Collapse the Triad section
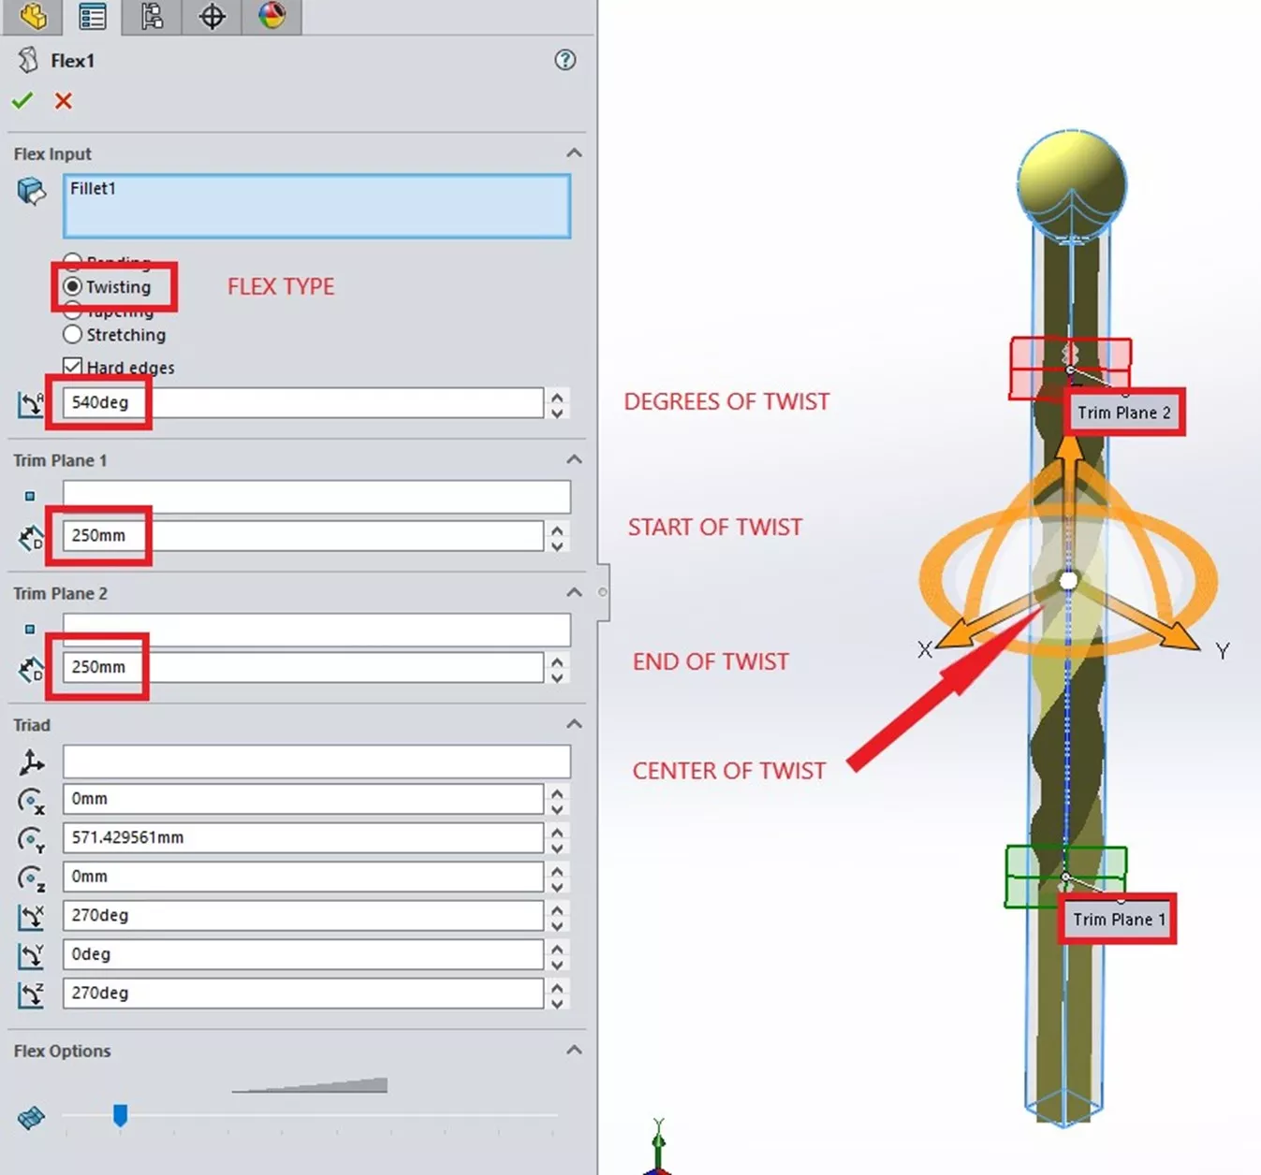 pyautogui.click(x=574, y=724)
